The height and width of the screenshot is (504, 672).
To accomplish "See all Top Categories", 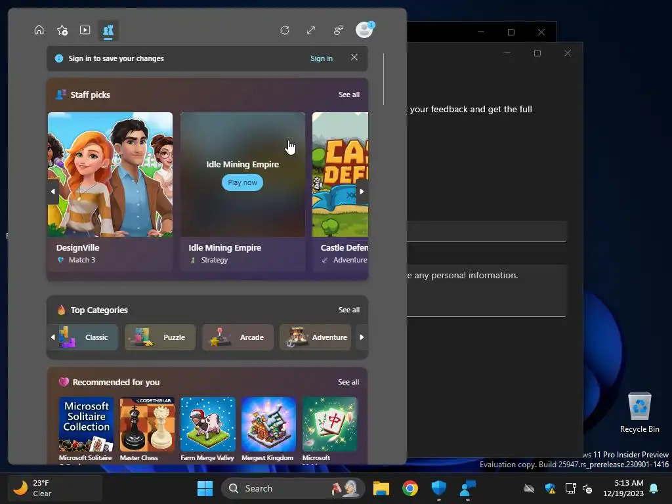I will pos(349,310).
